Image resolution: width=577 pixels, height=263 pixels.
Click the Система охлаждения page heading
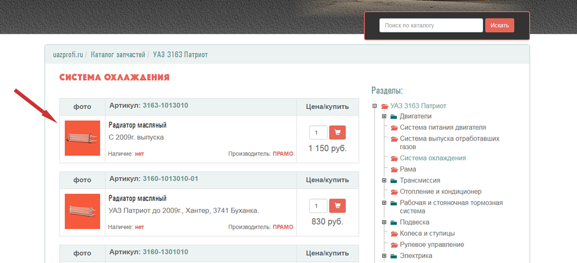coord(114,78)
